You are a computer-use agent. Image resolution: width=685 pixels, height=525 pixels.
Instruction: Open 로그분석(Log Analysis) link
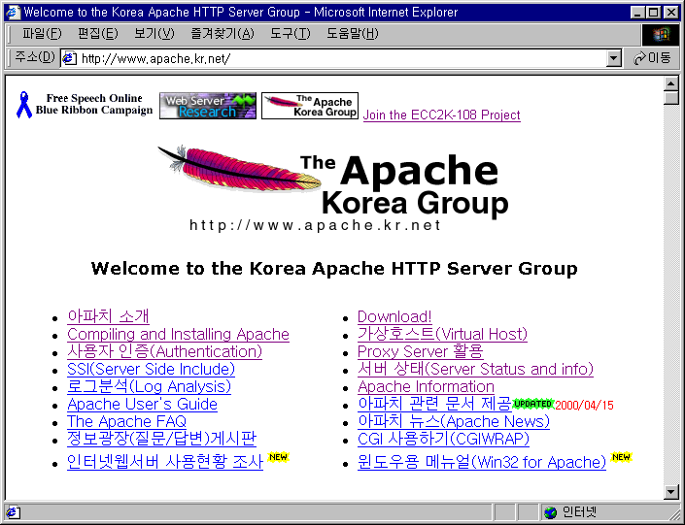149,386
